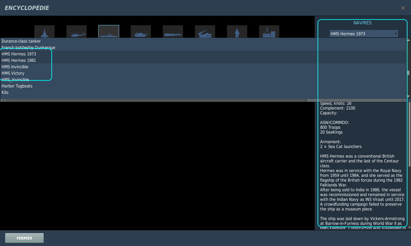The image size is (411, 246).
Task: Open the aircraft category icon
Action: point(44,32)
